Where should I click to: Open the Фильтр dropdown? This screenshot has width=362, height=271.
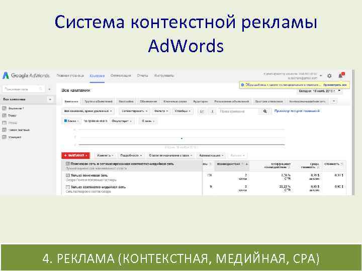tap(161, 111)
